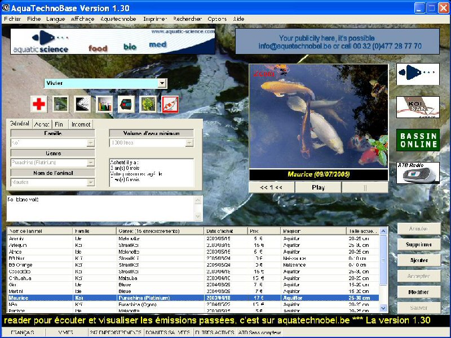Click the Koi San logo

pyautogui.click(x=417, y=107)
